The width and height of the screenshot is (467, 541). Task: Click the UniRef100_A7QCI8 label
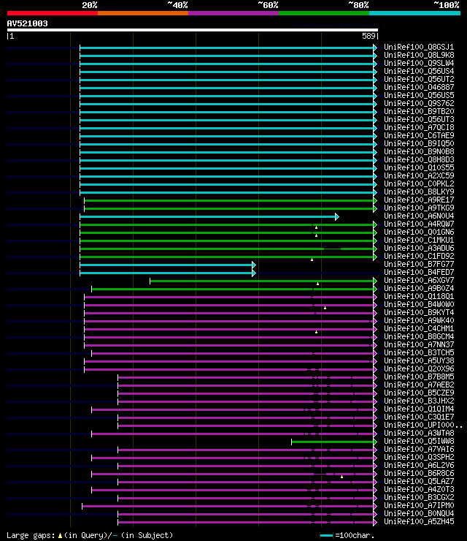coord(419,127)
